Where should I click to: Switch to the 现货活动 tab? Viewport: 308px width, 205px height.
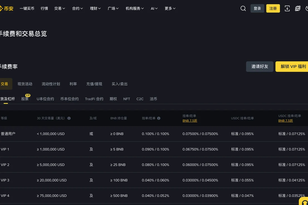[x=25, y=84]
